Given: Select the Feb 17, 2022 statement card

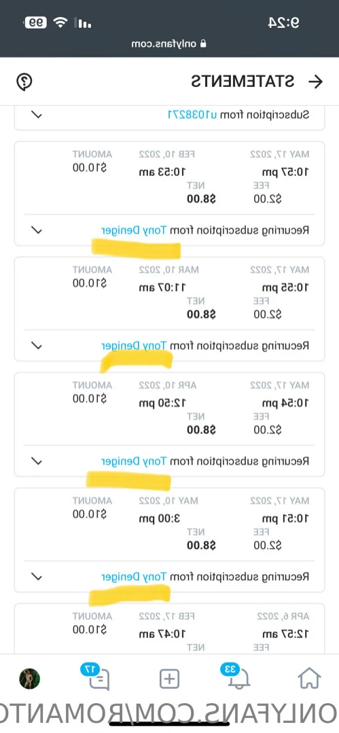Looking at the screenshot, I should click(x=169, y=628).
